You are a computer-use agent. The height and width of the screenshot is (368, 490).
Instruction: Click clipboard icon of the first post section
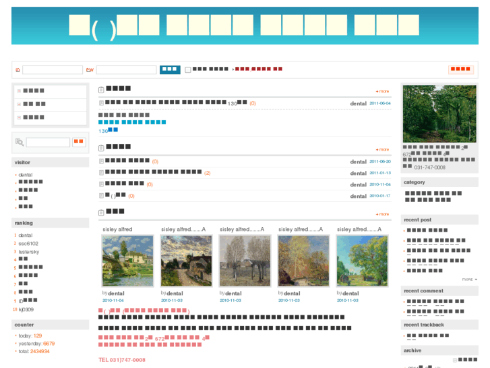point(101,89)
